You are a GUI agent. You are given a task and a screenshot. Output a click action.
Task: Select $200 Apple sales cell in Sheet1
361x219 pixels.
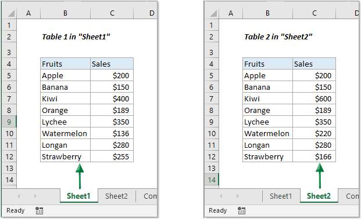pos(112,75)
